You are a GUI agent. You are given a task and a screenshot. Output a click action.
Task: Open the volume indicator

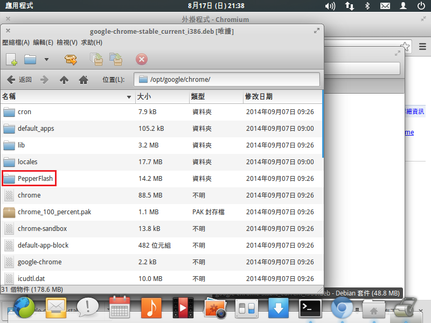[330, 6]
